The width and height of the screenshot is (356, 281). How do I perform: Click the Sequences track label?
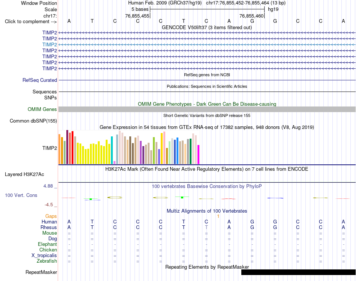pos(45,92)
